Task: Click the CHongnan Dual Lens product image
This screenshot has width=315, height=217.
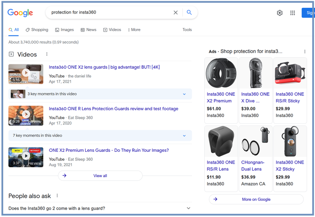Action: (x=255, y=141)
